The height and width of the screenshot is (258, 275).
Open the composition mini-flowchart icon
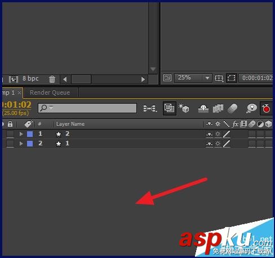coord(150,108)
